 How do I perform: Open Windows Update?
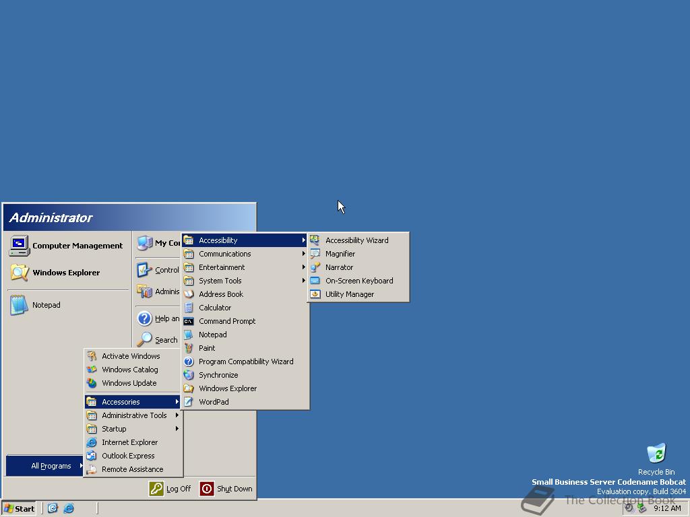(133, 383)
